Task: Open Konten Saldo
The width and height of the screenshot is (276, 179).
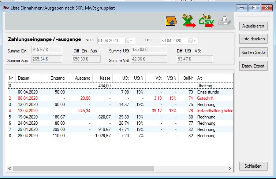Action: click(x=254, y=53)
